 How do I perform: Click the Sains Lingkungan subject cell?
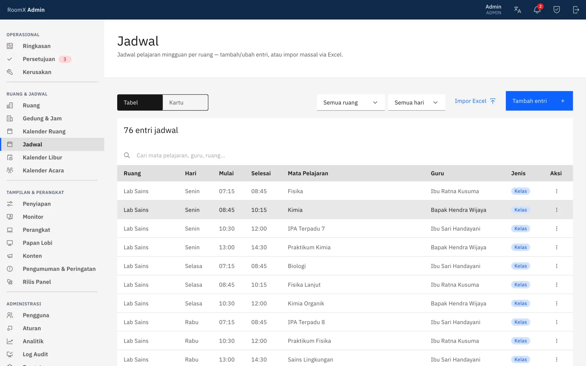(311, 360)
